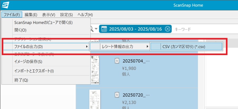
Task: Click the ファイルの出力(D) submenu arrow
Action: (87, 47)
